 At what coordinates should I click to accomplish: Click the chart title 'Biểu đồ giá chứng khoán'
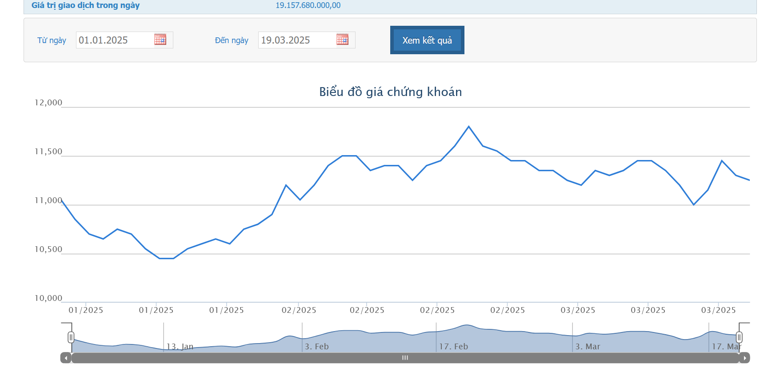tap(390, 92)
